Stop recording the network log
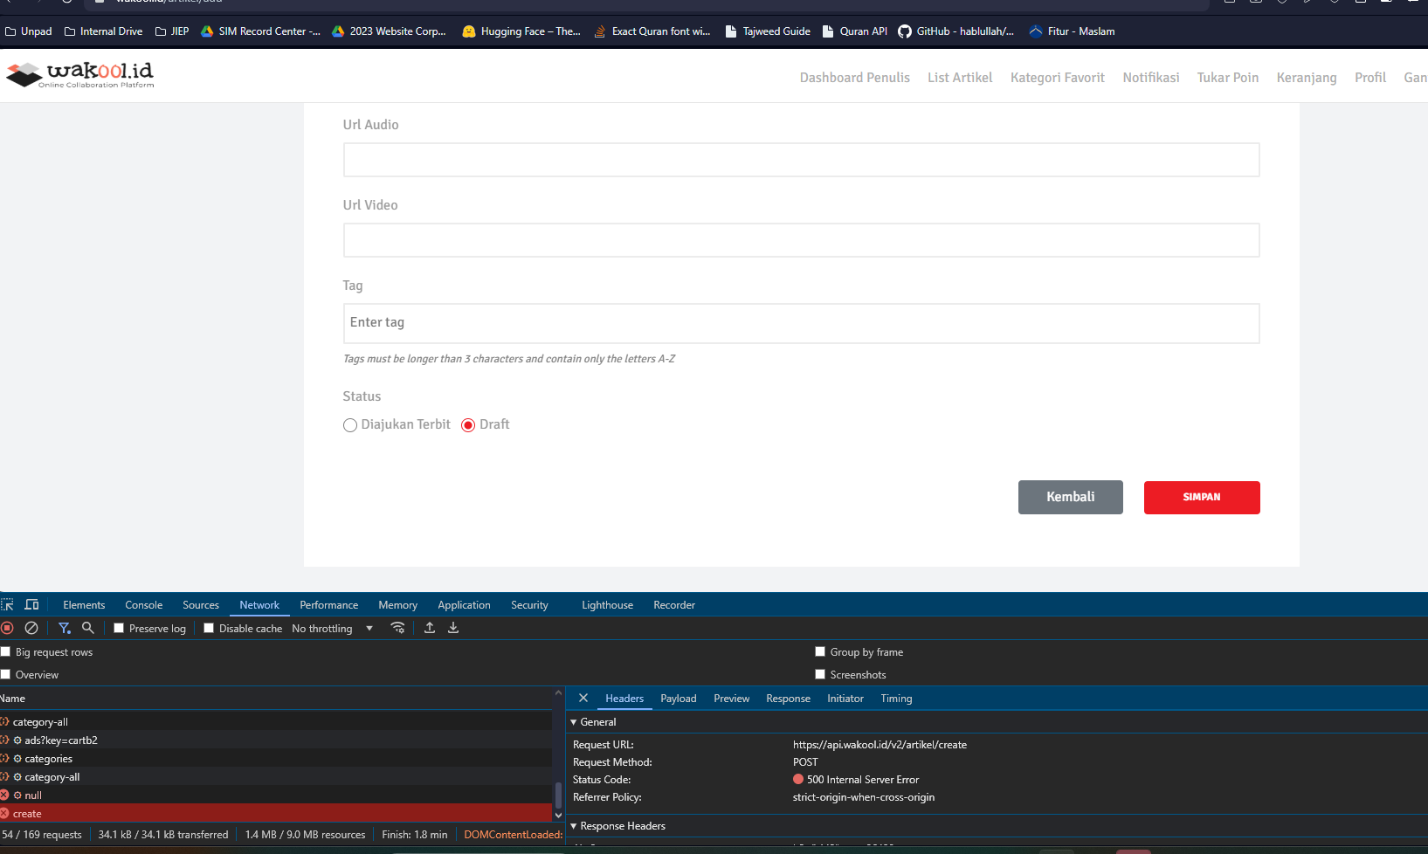 click(x=7, y=628)
